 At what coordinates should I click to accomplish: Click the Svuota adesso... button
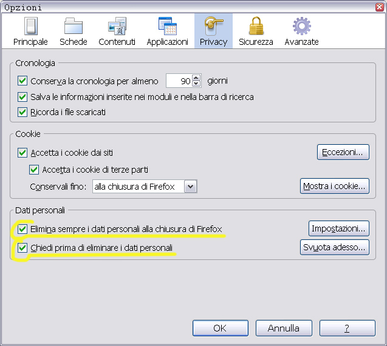(x=335, y=247)
